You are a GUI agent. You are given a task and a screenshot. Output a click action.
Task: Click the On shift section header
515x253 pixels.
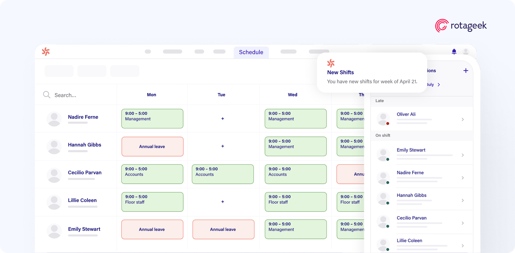click(422, 135)
